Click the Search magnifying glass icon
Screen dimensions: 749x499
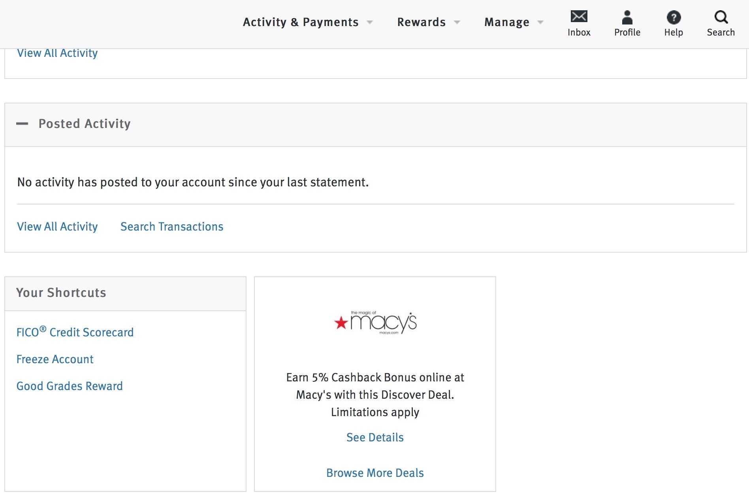click(x=721, y=17)
